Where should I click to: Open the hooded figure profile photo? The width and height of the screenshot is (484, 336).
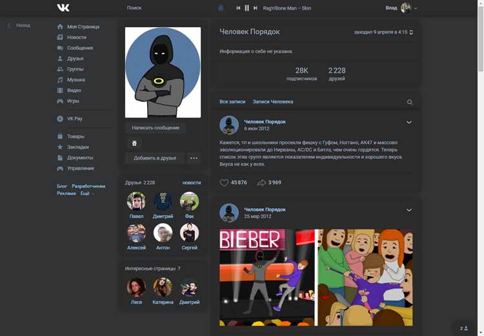(x=163, y=72)
